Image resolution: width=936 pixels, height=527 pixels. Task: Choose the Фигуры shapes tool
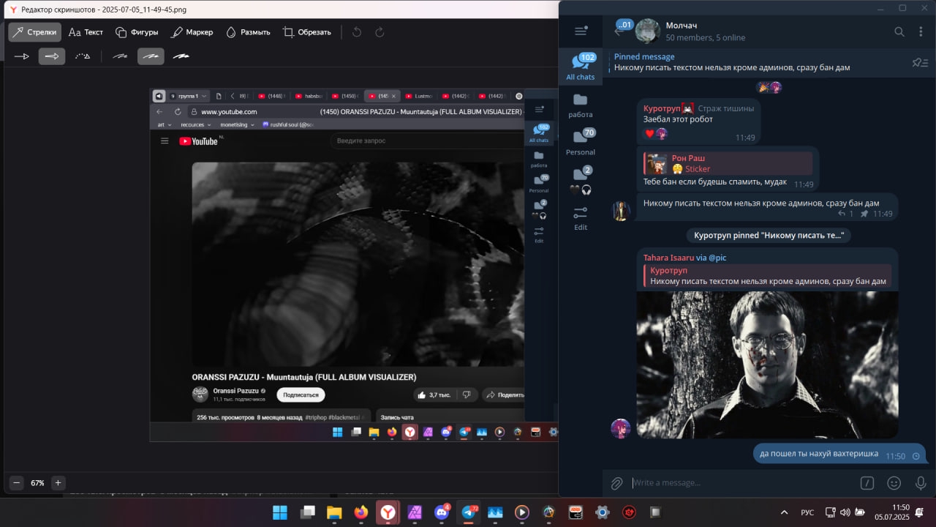(x=137, y=32)
